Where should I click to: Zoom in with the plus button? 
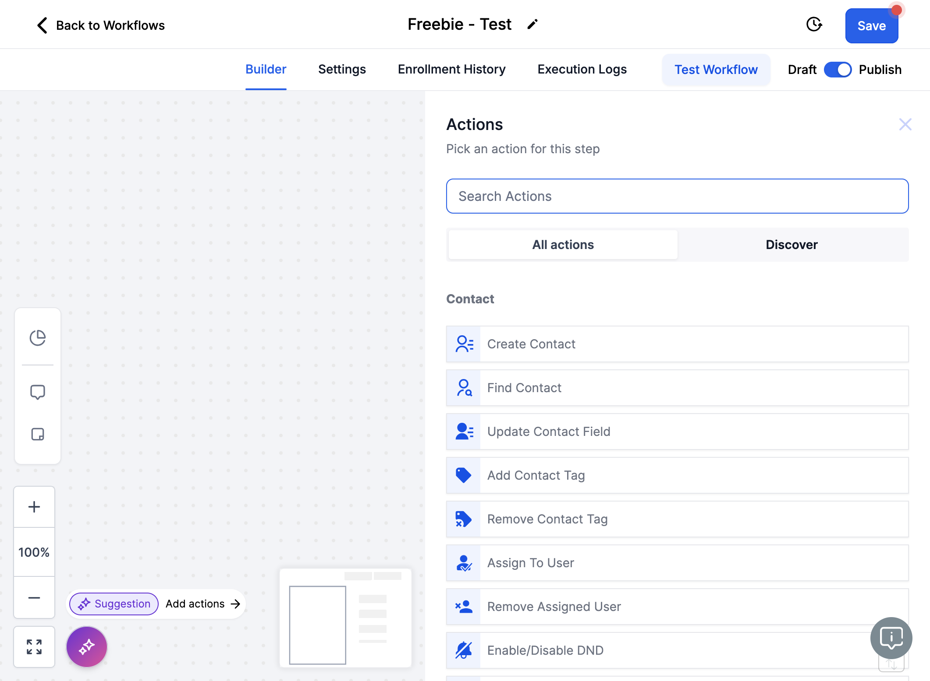(x=34, y=507)
